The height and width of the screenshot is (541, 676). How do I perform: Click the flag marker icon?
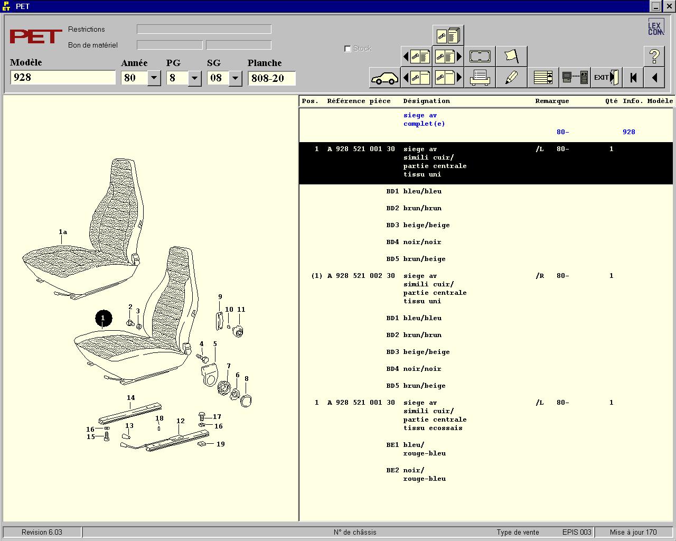click(x=511, y=56)
